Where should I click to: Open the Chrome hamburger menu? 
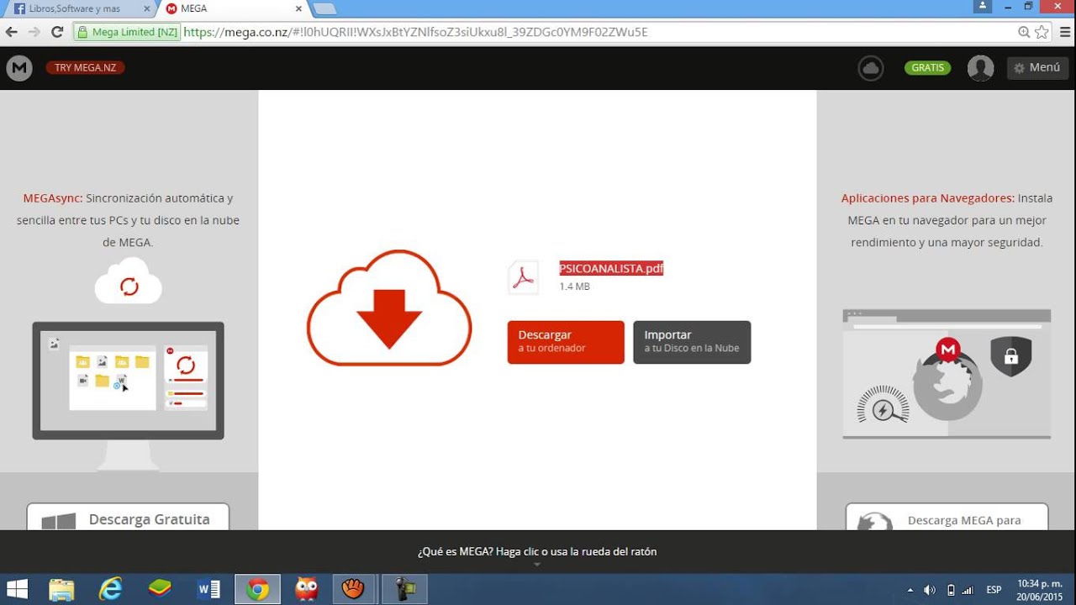(1063, 32)
